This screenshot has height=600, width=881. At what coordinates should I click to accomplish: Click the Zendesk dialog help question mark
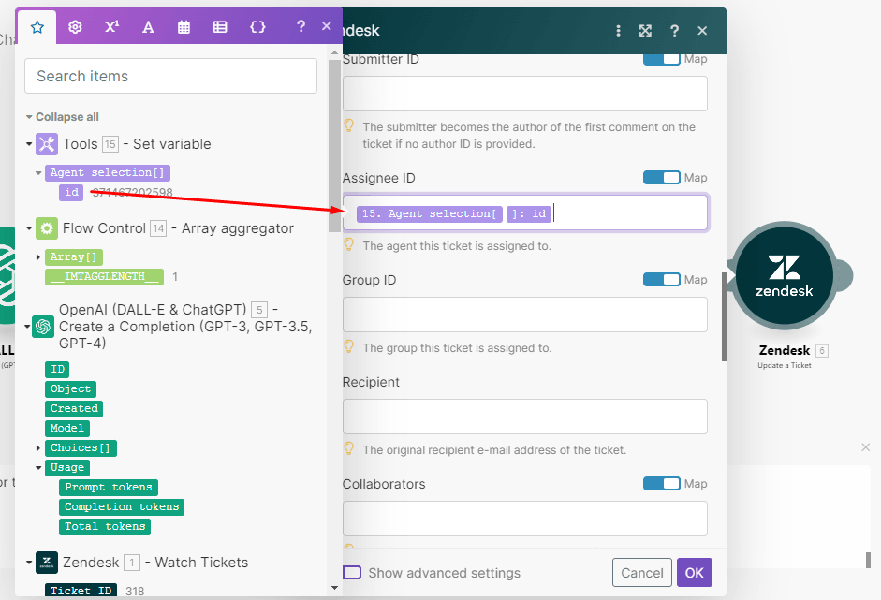(x=674, y=31)
